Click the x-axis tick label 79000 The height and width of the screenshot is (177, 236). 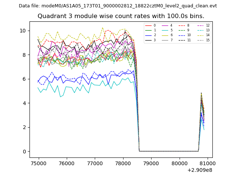(151, 163)
